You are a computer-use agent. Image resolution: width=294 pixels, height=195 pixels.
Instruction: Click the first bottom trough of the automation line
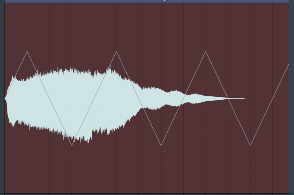pos(72,145)
